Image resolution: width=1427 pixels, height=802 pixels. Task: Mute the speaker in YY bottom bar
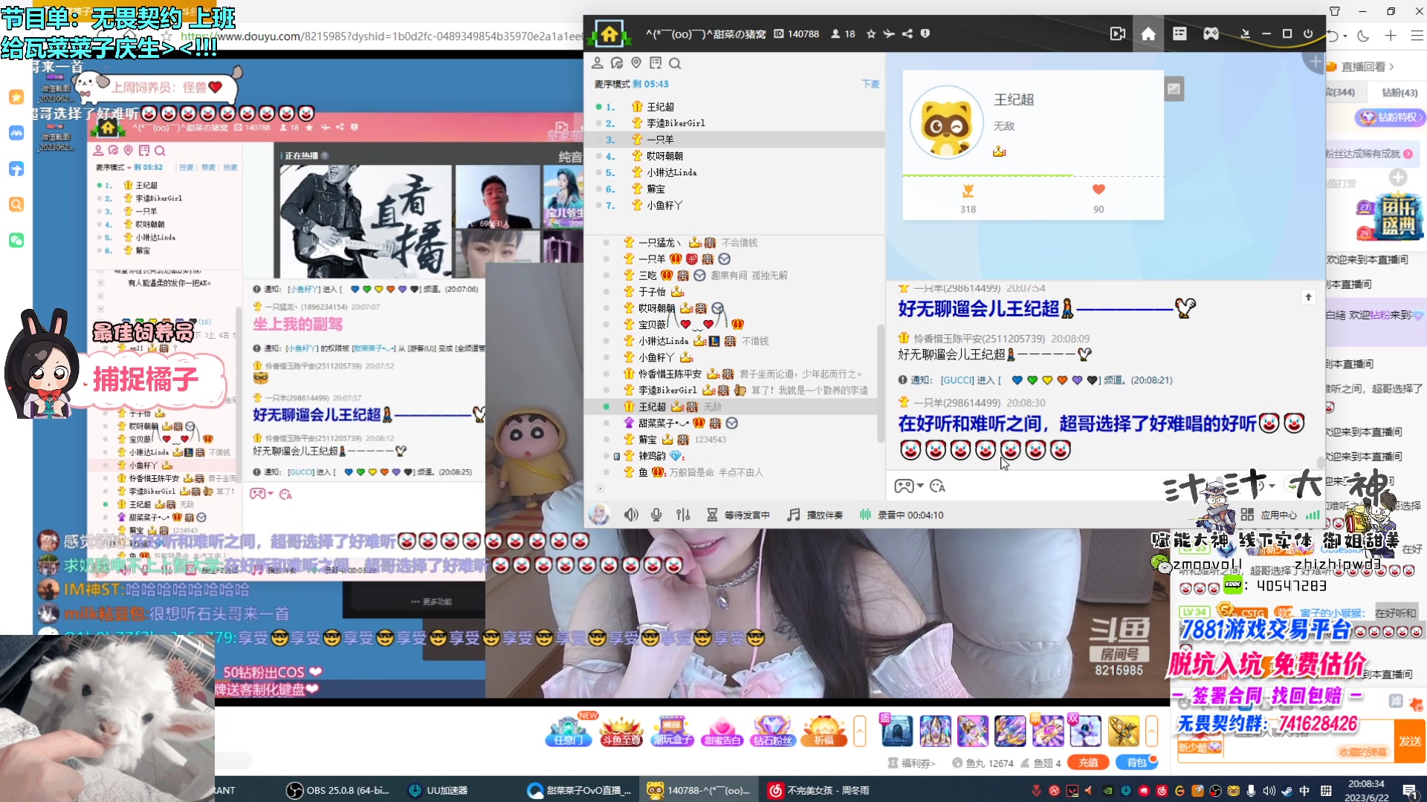coord(631,515)
